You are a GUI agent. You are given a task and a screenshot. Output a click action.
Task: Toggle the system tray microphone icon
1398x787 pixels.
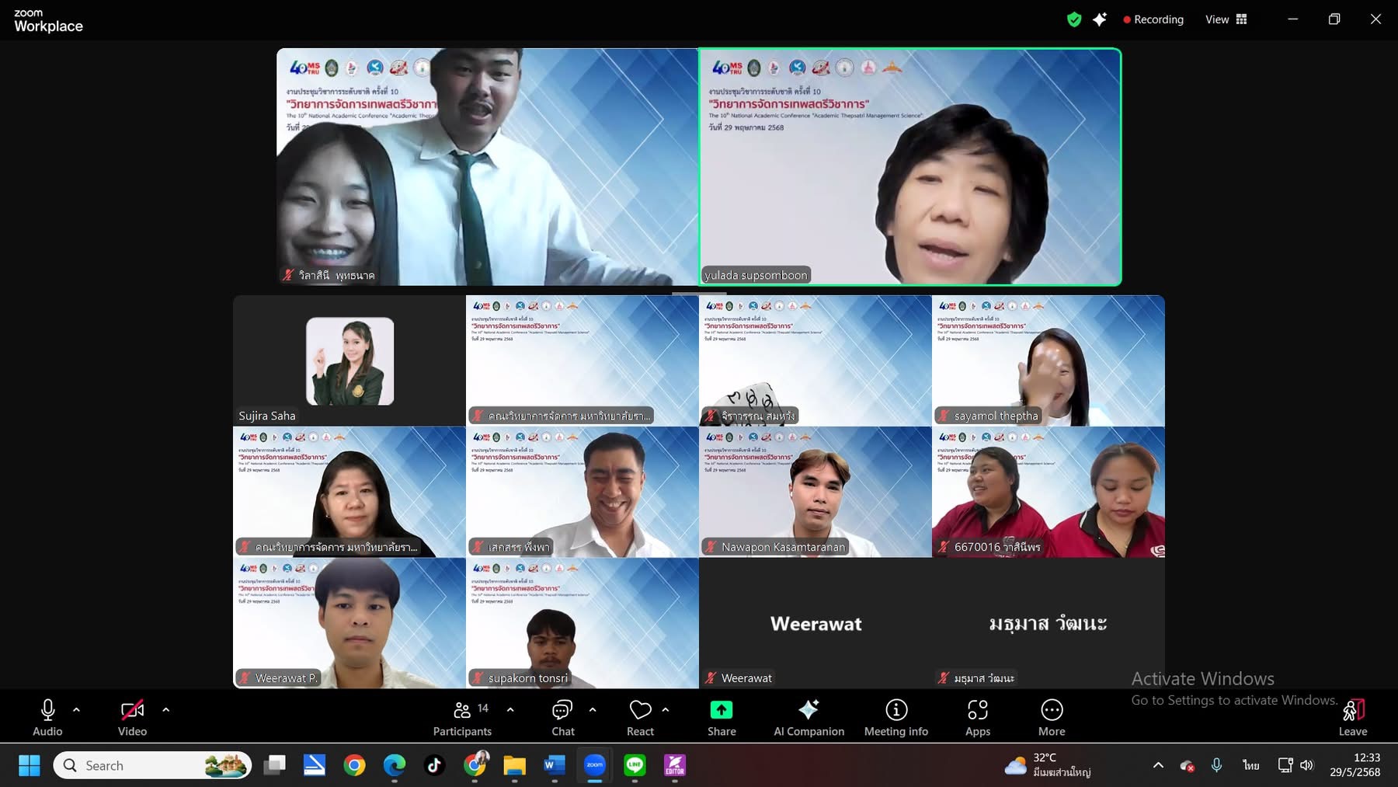coord(1216,765)
